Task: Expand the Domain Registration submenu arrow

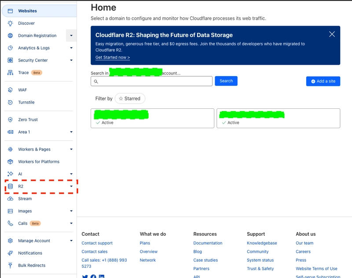Action: [x=71, y=36]
